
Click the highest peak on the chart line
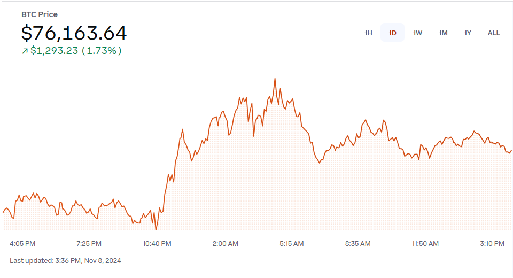click(x=275, y=79)
